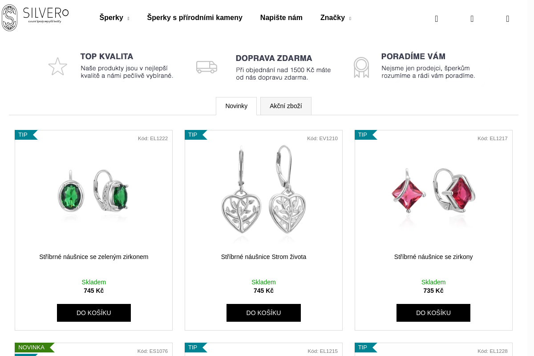This screenshot has width=534, height=356.
Task: Open the first header icon on the right
Action: pyautogui.click(x=437, y=19)
